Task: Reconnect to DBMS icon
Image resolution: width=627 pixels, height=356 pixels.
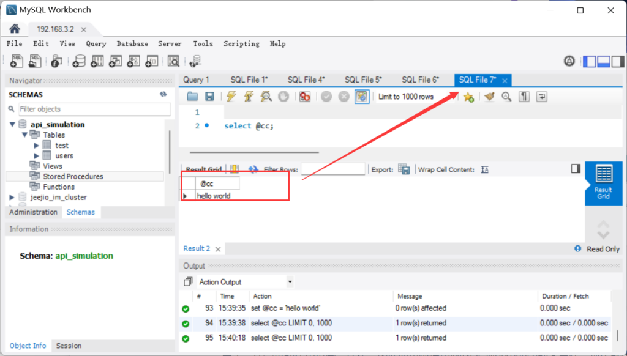Action: (x=195, y=61)
